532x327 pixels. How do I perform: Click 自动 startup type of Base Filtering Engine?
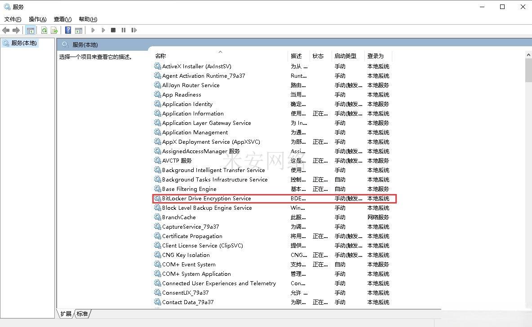(340, 189)
